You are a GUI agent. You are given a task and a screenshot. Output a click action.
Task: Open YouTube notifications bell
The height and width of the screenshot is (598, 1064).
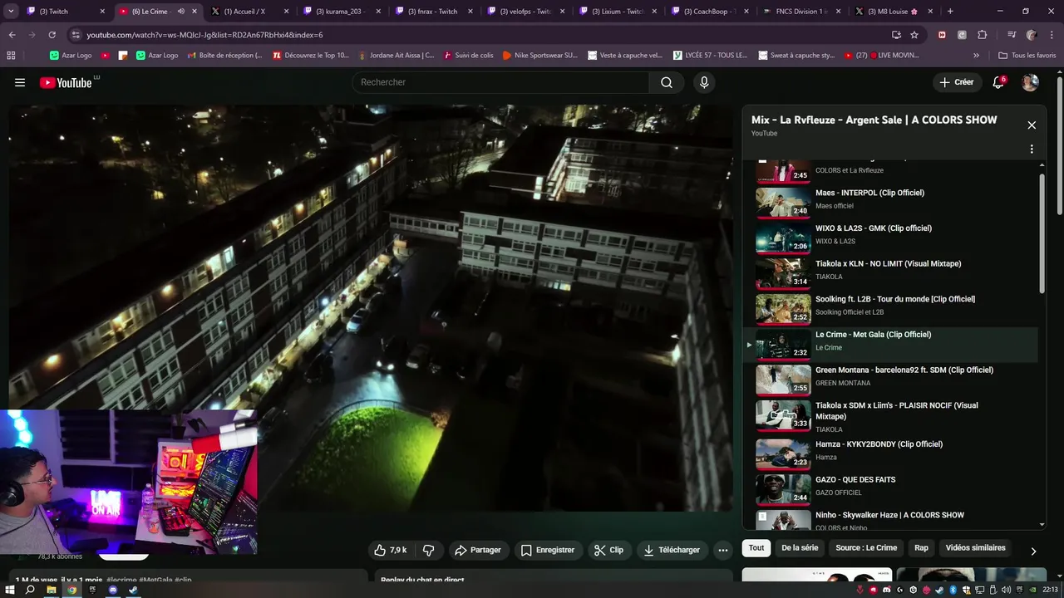tap(998, 82)
